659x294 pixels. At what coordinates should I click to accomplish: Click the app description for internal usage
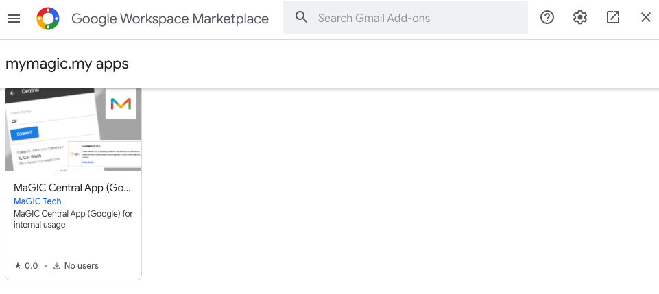click(73, 219)
